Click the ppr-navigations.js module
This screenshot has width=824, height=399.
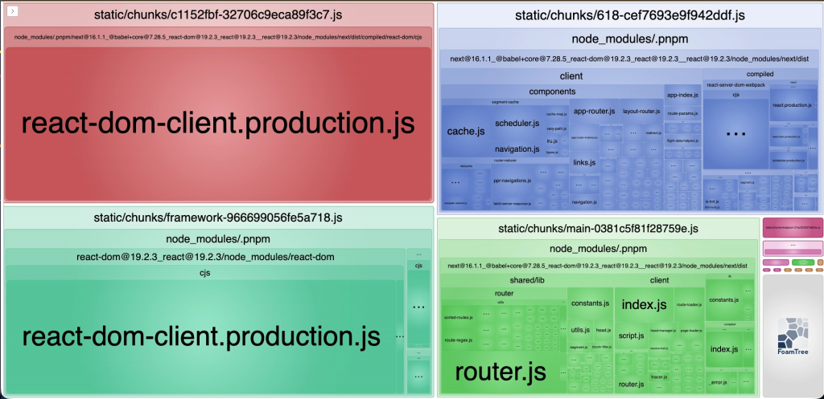[512, 181]
